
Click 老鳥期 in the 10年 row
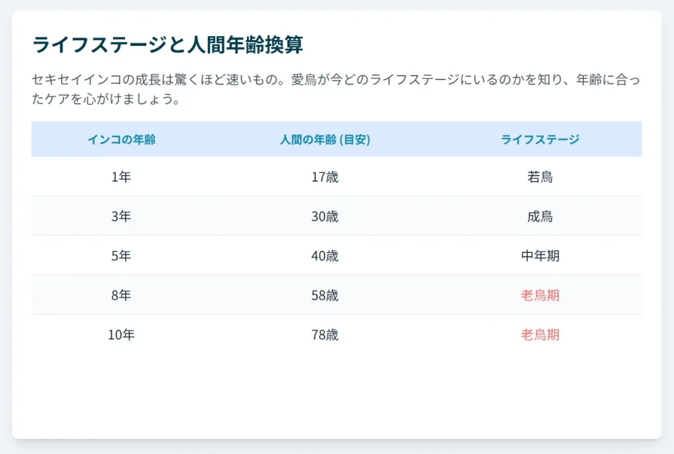point(540,334)
